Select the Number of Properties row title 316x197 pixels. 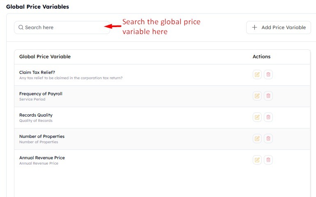point(42,136)
